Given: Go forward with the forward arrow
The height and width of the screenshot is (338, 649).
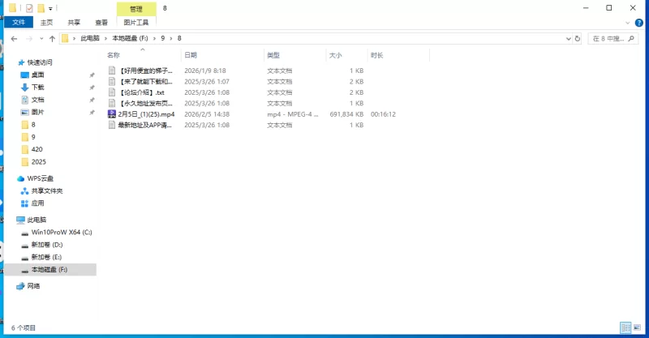Looking at the screenshot, I should [x=29, y=38].
